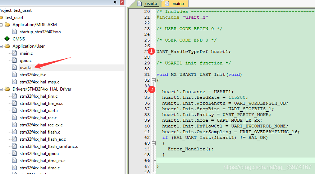Image resolution: width=315 pixels, height=174 pixels.
Task: Select stm32f4xx_hal_gpio.c in the driver list
Action: point(39,153)
